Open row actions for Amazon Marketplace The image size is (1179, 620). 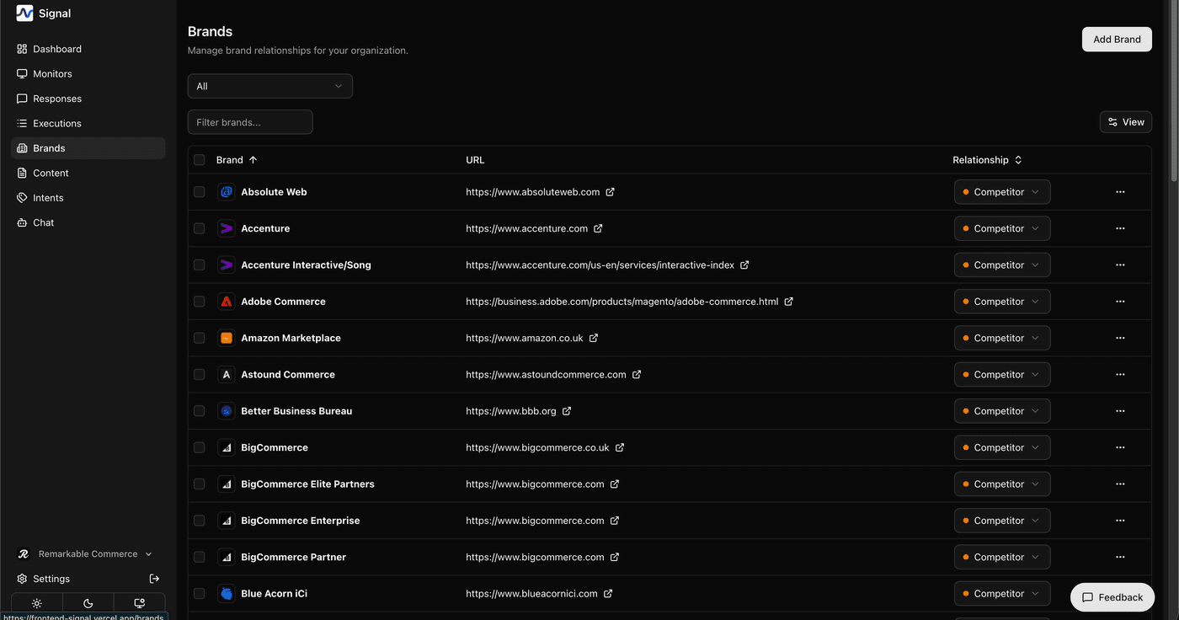(1120, 338)
